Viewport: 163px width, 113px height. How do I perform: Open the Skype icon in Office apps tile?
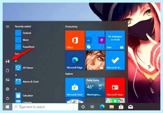point(89,47)
